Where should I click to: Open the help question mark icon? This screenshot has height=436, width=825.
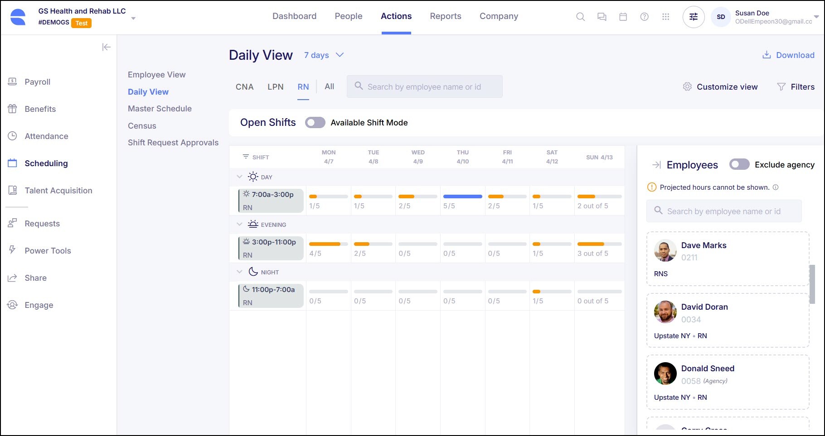[644, 16]
